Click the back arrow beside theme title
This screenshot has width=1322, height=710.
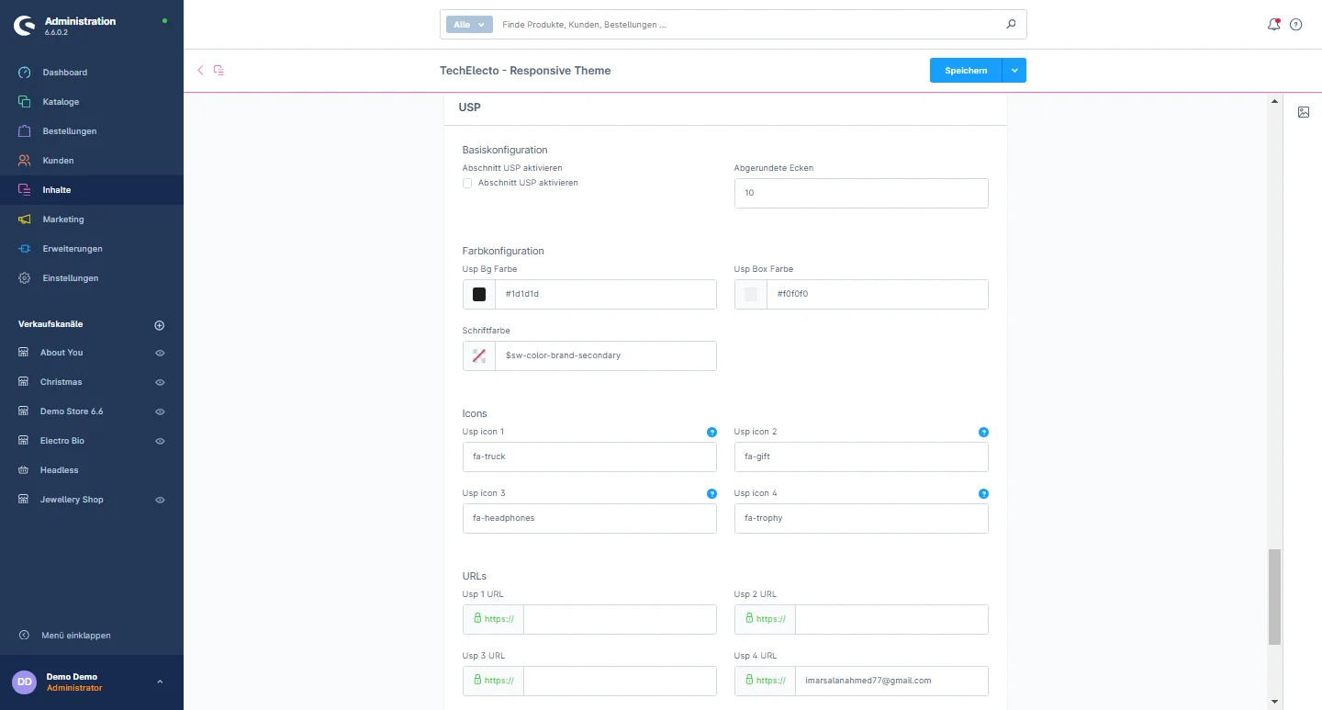[x=201, y=70]
